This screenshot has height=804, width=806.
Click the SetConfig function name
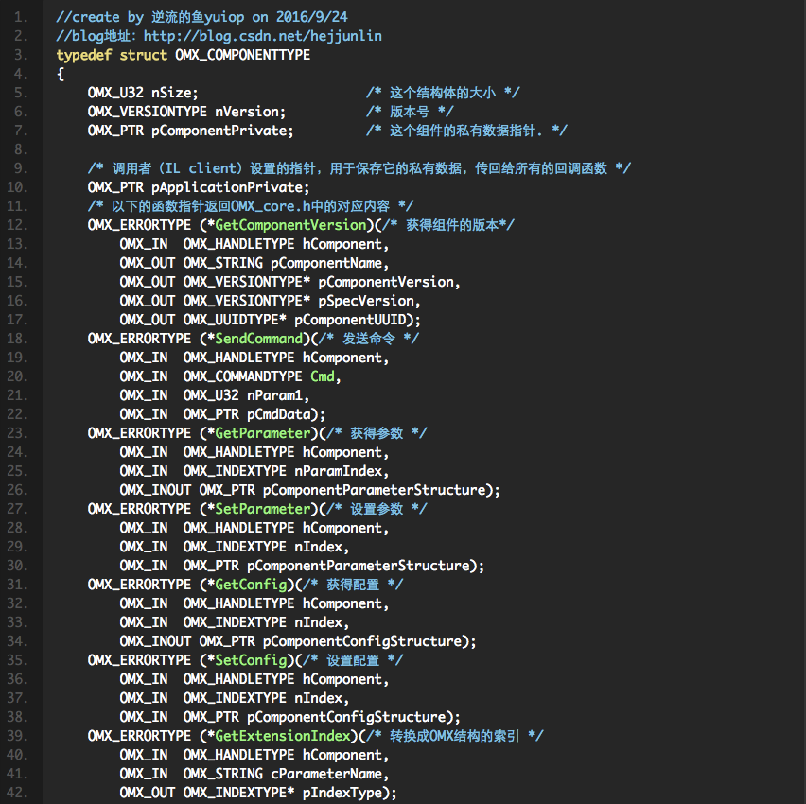(x=250, y=660)
